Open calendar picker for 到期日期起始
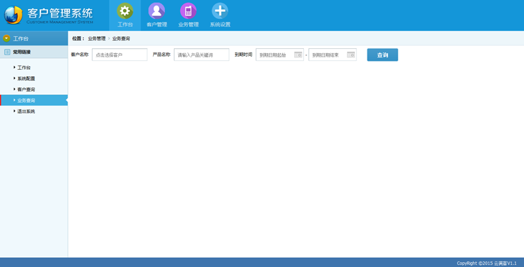The image size is (524, 267). click(x=298, y=55)
